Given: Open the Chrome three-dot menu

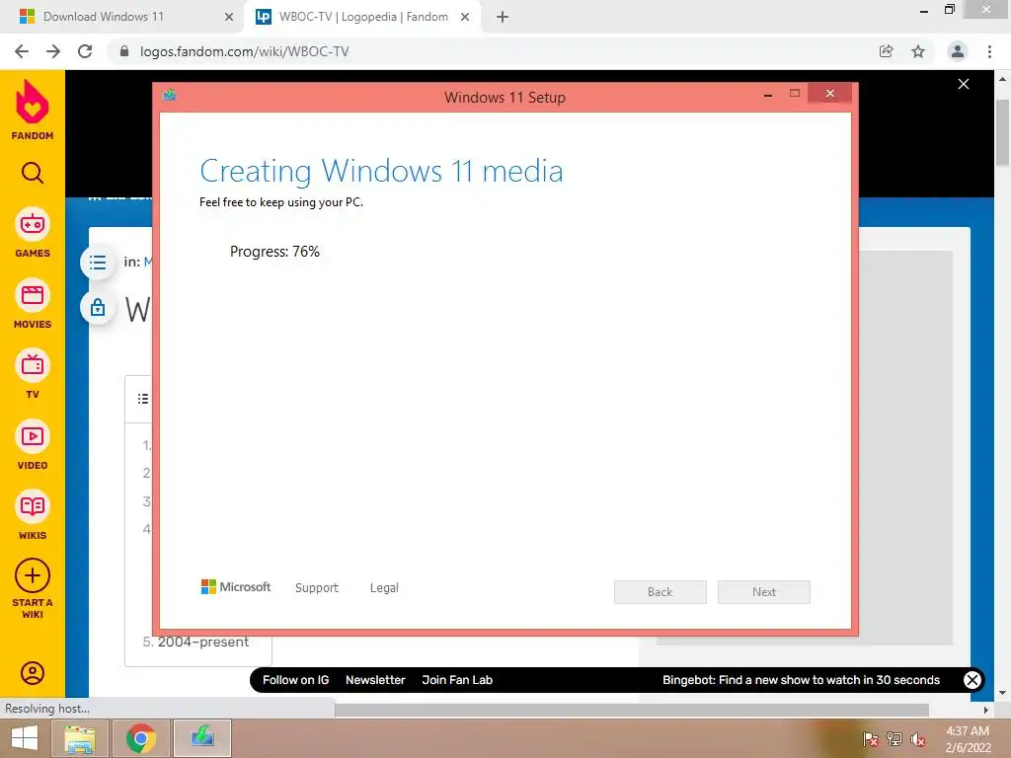Looking at the screenshot, I should 989,51.
